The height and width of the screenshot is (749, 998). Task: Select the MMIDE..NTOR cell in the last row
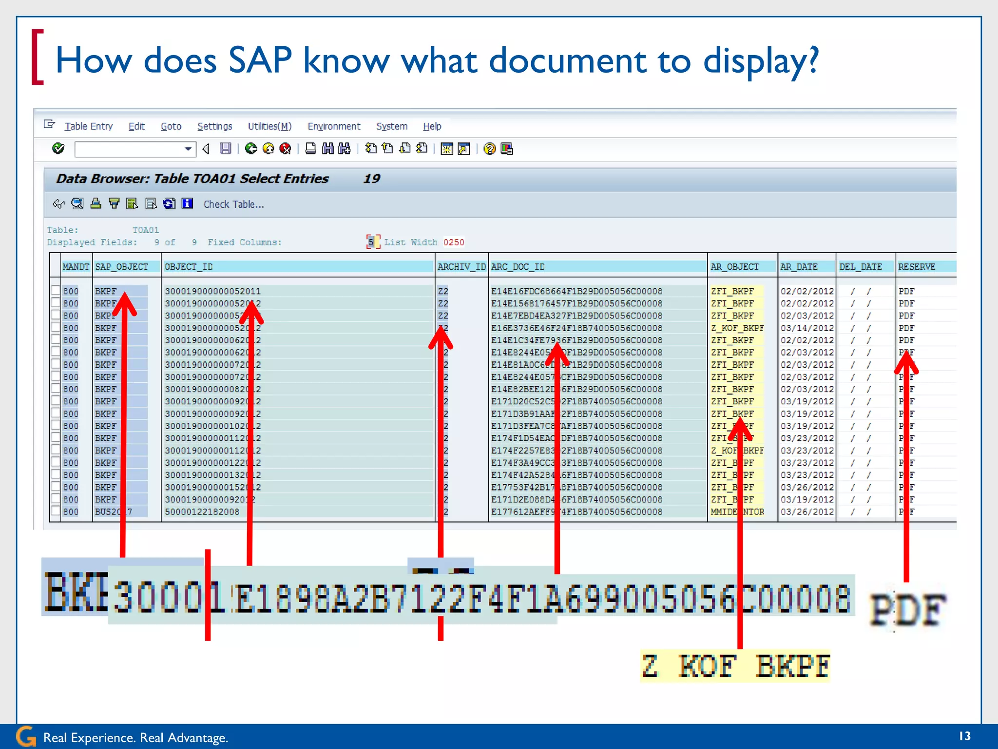click(737, 512)
